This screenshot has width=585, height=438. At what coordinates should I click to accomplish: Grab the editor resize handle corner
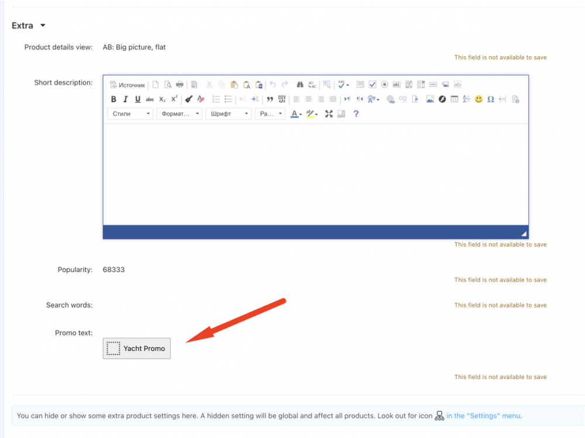[524, 234]
